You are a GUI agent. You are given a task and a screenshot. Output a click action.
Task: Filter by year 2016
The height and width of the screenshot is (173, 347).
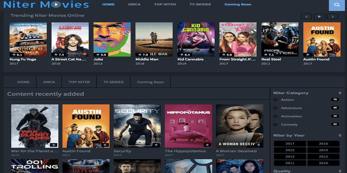(x=323, y=144)
